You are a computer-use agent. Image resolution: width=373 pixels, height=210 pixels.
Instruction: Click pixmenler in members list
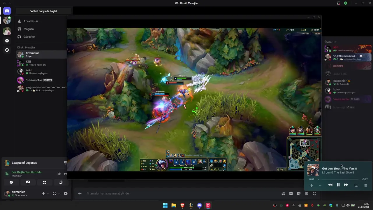click(x=348, y=82)
